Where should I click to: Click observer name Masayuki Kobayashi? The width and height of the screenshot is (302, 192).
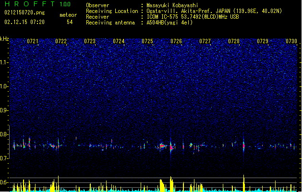coord(172,5)
